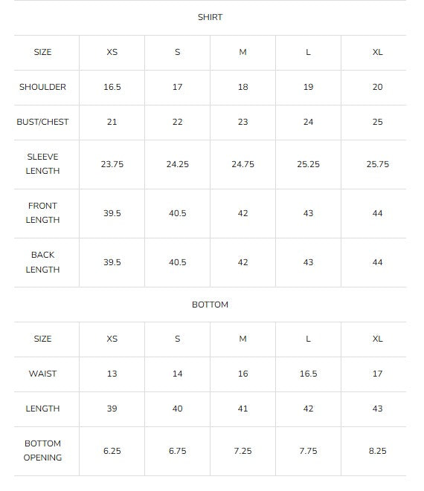Viewport: 424px width, 491px height.
Task: Click the SHIRT table heading
Action: pyautogui.click(x=210, y=17)
